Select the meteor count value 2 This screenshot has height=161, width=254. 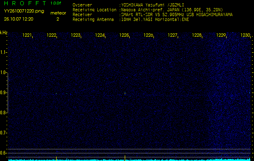[x=58, y=19]
